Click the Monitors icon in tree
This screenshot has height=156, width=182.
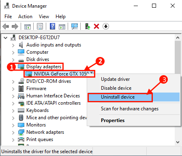21,125
